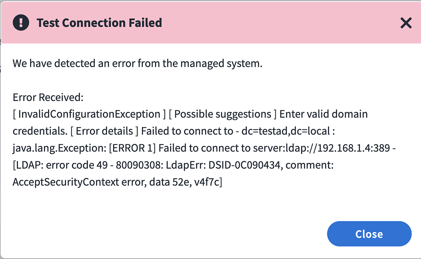Click "Enter valid domain" suggestion text
421x259 pixels.
click(323, 114)
